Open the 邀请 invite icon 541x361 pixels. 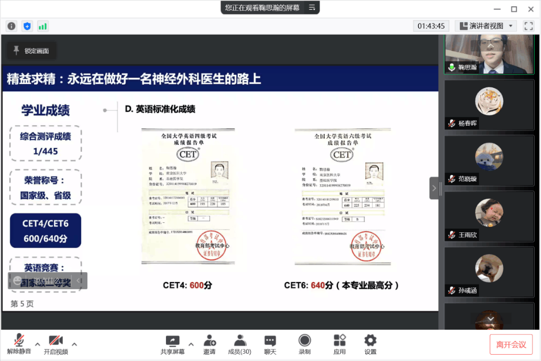click(x=209, y=344)
